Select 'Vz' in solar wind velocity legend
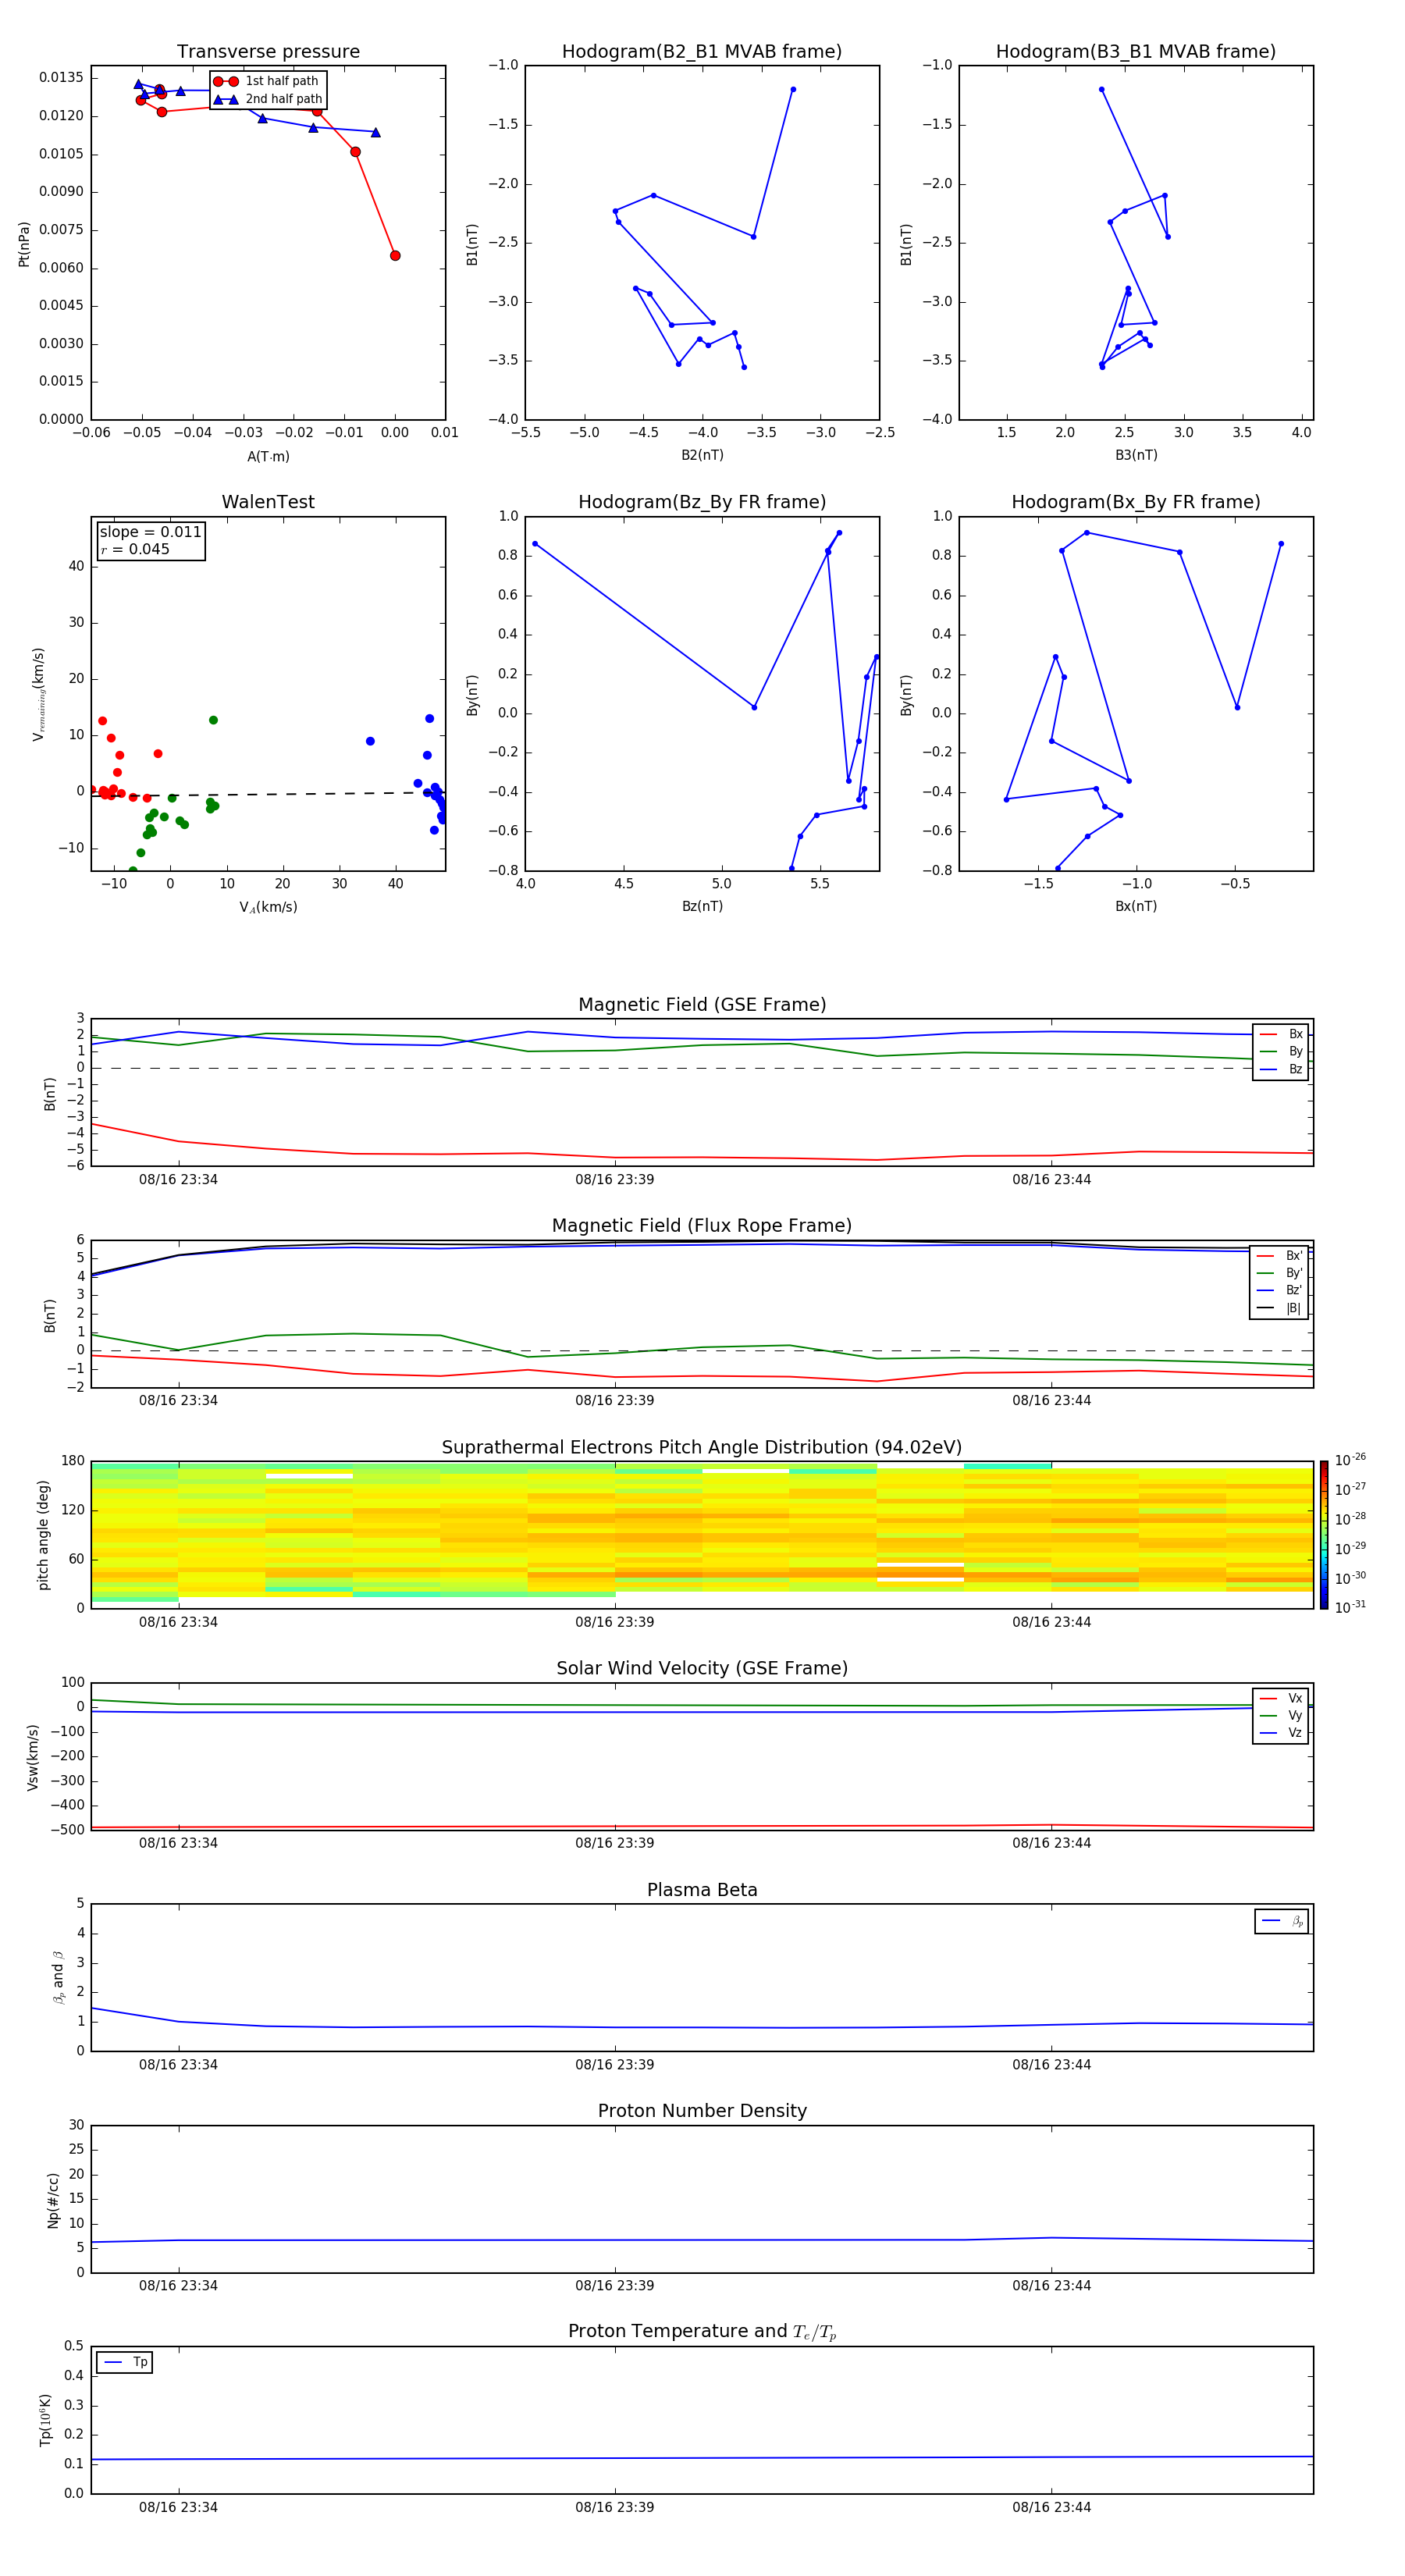 (x=1281, y=1733)
